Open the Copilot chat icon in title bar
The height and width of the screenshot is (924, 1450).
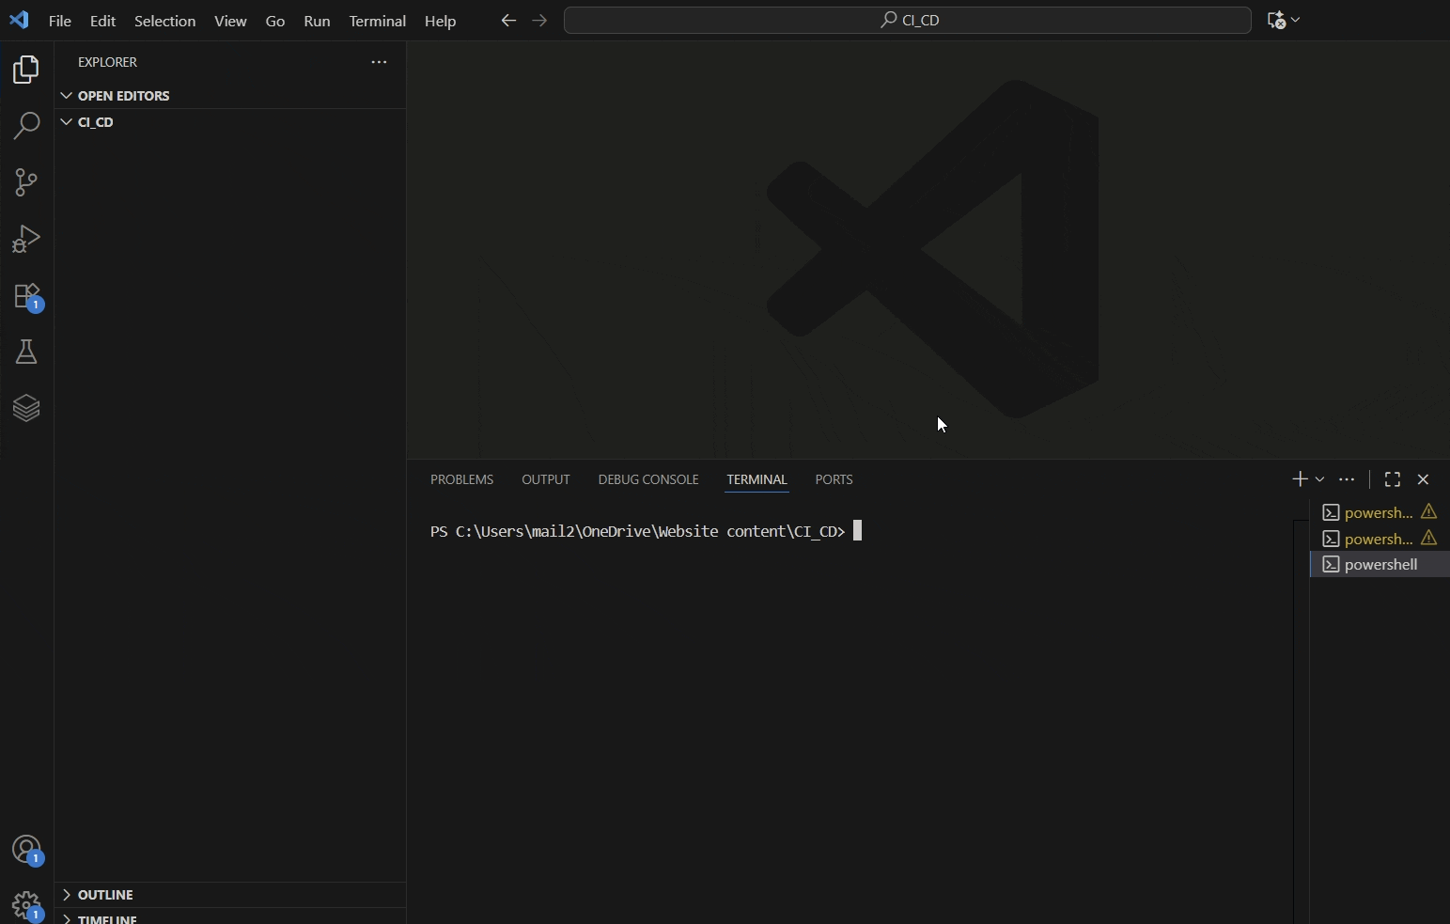pyautogui.click(x=1275, y=21)
